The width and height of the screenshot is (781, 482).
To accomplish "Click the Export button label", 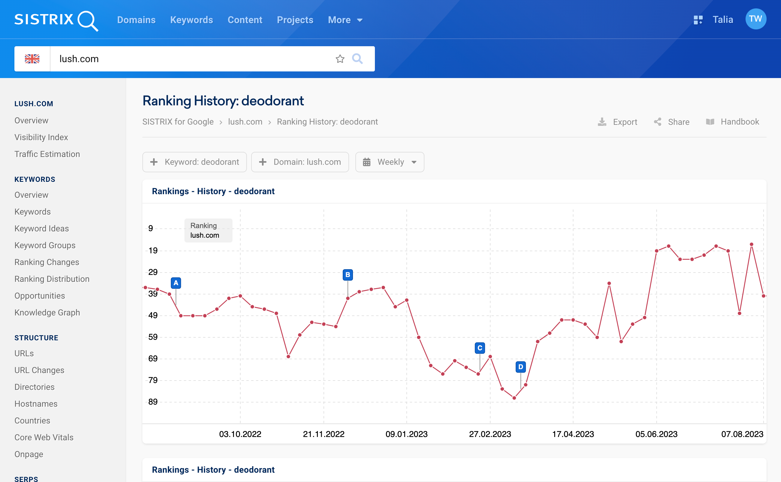I will tap(625, 122).
